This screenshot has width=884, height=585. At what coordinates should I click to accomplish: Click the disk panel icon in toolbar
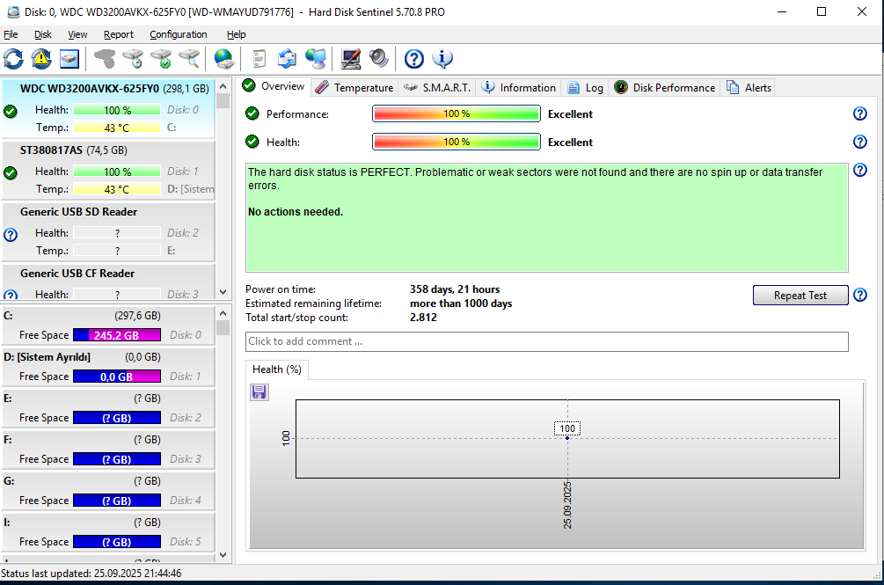[69, 59]
